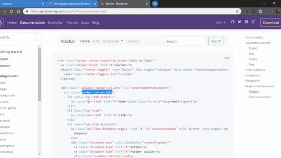Click the highlighted navbar-nav mr-auto text

97,93
